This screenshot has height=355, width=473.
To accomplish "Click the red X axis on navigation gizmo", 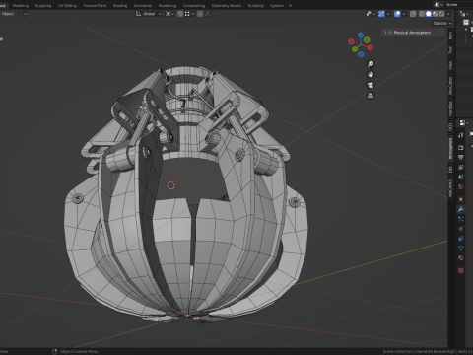I will point(371,47).
